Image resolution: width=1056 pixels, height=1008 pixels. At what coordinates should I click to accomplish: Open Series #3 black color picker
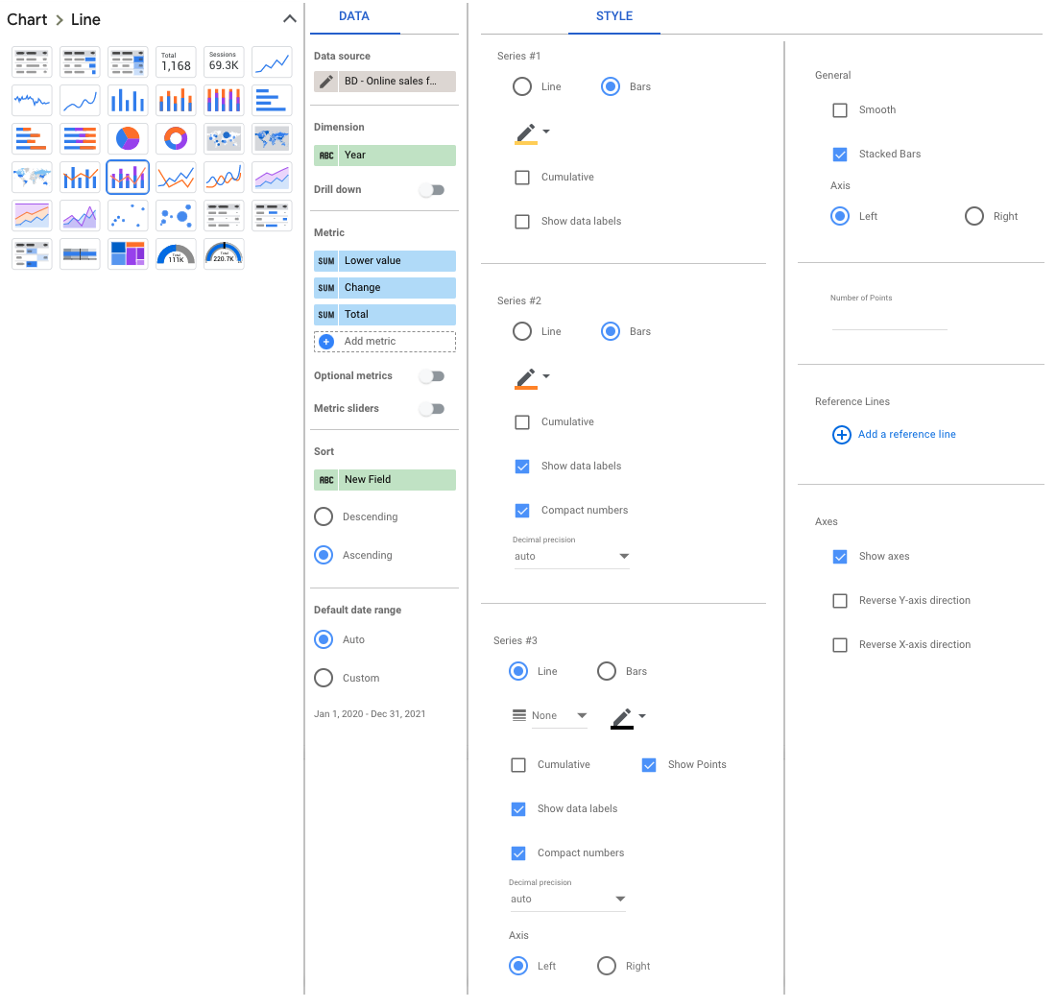[628, 718]
